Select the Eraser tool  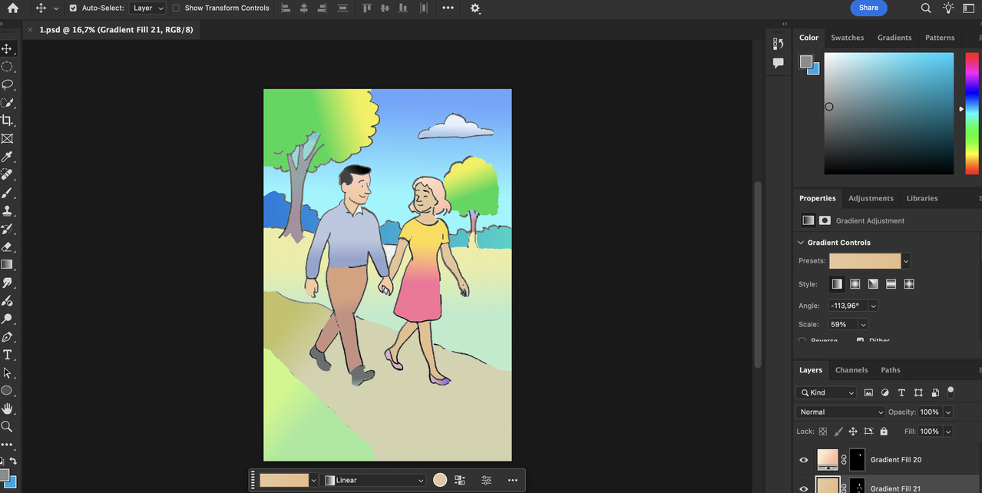pos(7,246)
